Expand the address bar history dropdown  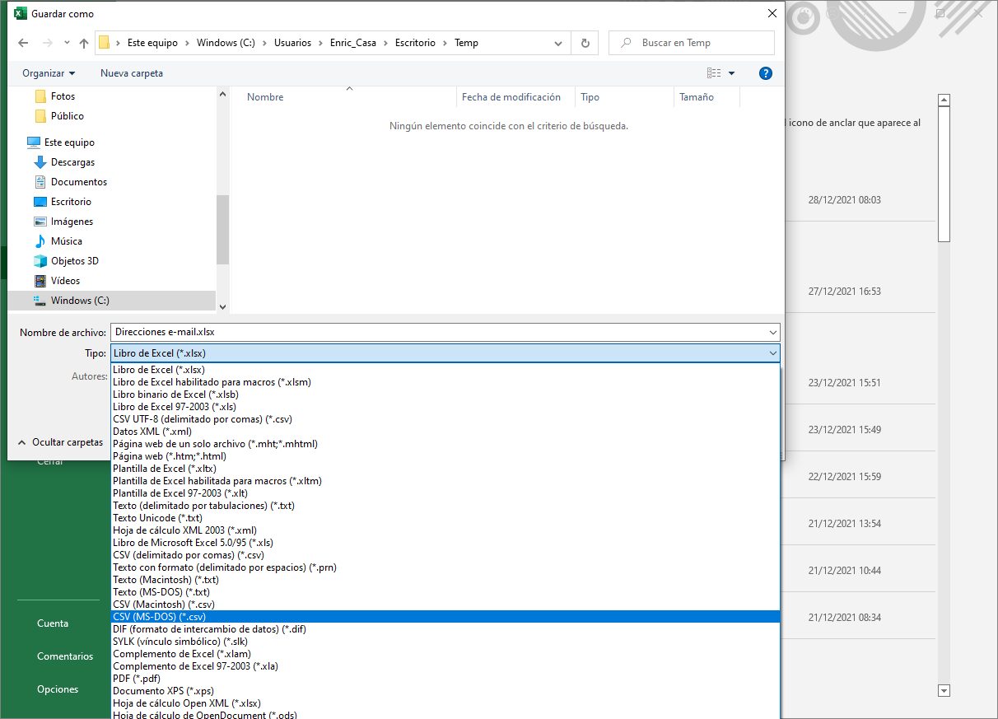tap(558, 43)
